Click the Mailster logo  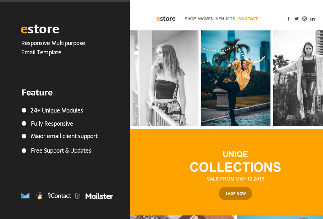coord(99,196)
